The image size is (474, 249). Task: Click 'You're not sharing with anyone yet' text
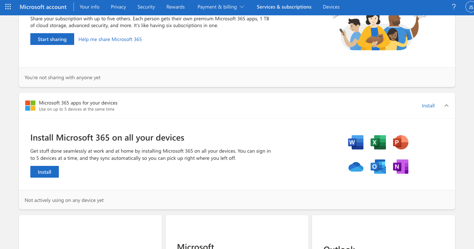[62, 77]
